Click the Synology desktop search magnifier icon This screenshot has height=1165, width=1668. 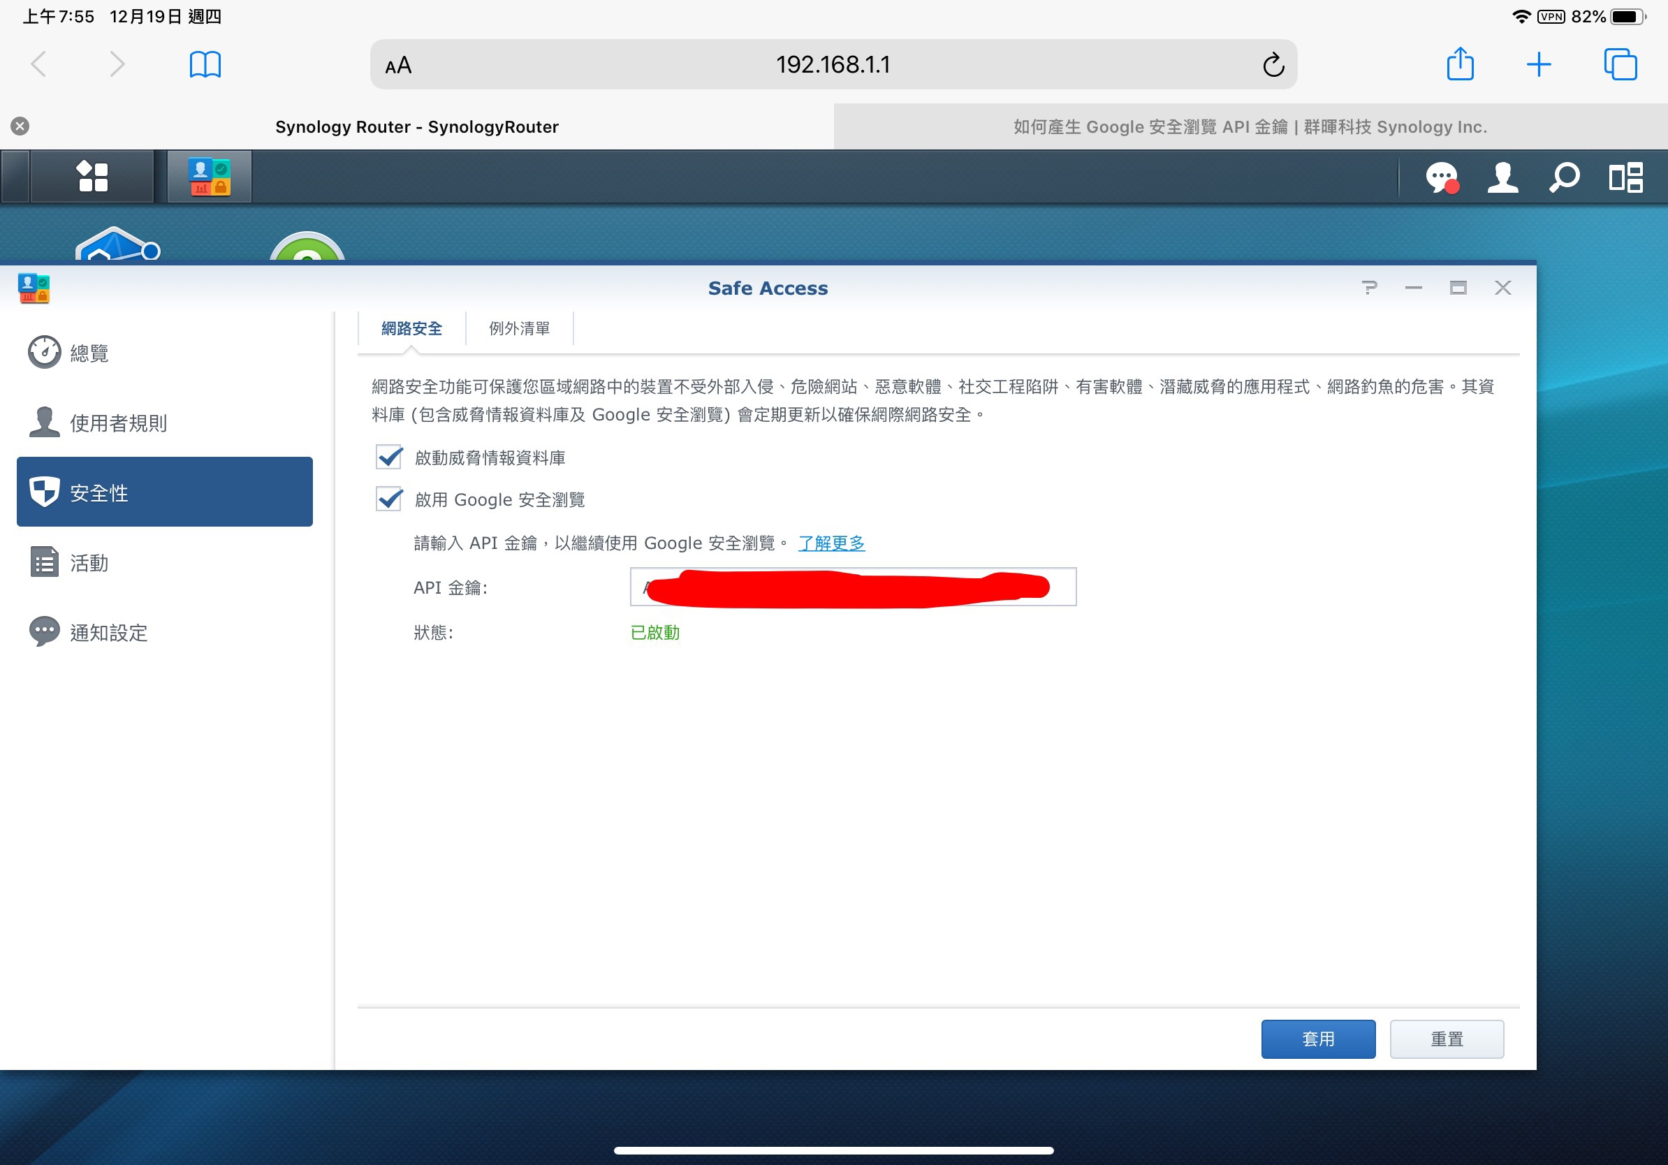[x=1563, y=177]
